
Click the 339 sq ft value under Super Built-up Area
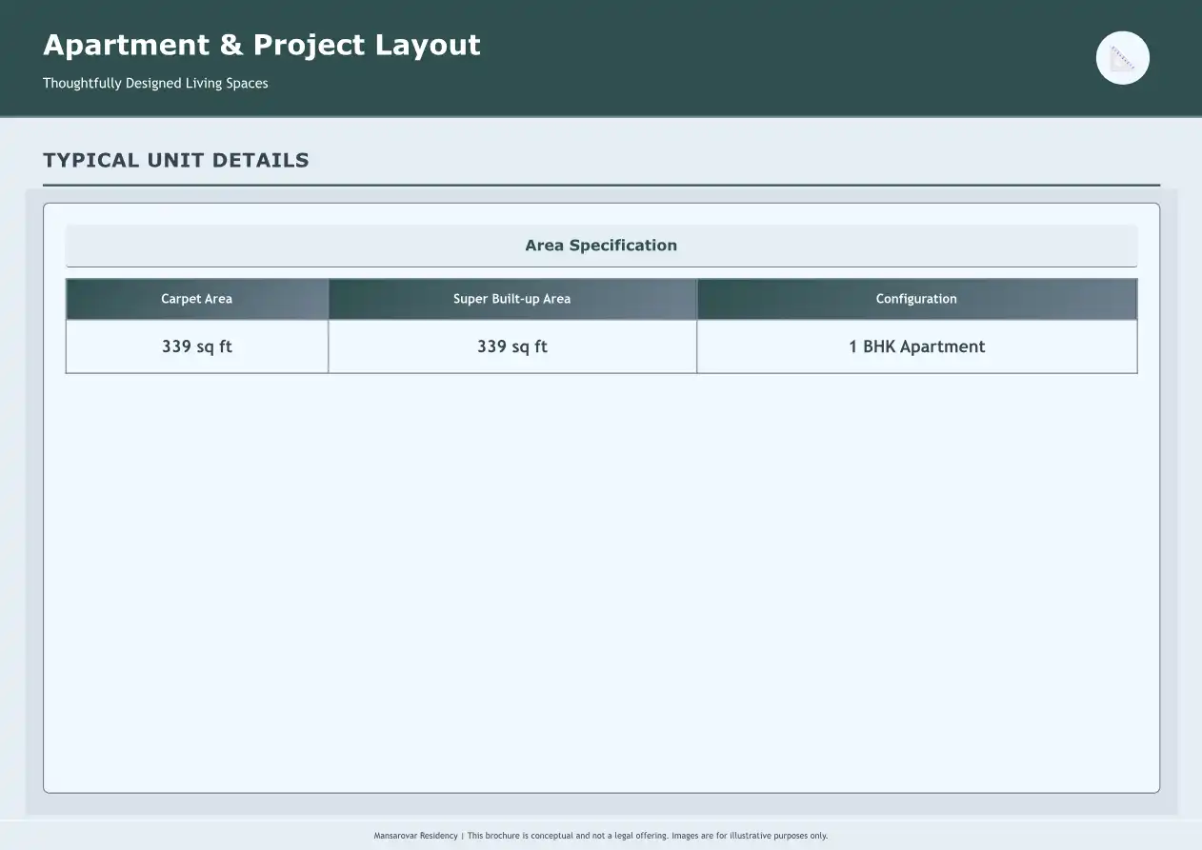coord(511,346)
